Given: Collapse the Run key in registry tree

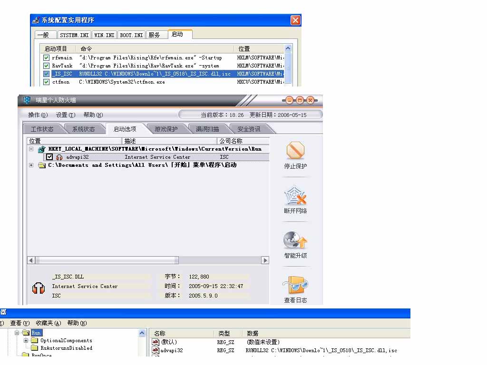Looking at the screenshot, I should coord(17,333).
